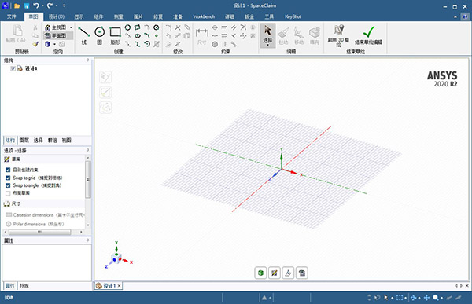Viewport: 472px width, 304px height.
Task: Toggle the first checkbox under sketch options
Action: [8, 170]
